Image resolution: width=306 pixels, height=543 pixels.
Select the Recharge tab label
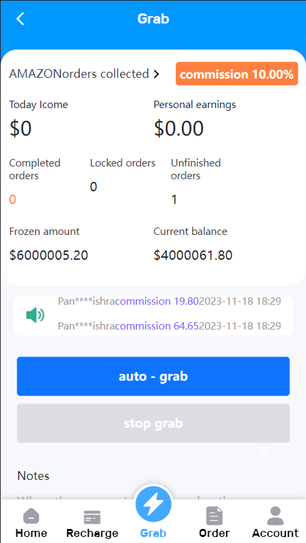tap(92, 533)
